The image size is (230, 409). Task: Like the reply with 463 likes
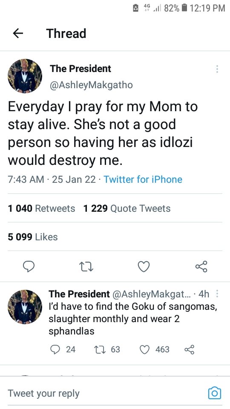pyautogui.click(x=155, y=349)
